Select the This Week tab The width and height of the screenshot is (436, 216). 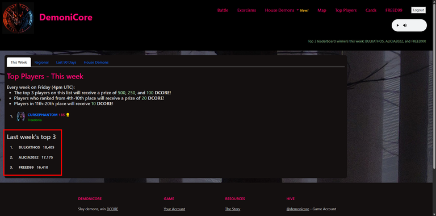19,63
